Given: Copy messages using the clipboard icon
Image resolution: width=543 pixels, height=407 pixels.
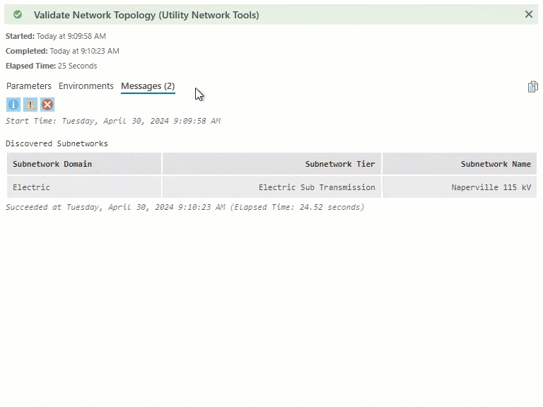Looking at the screenshot, I should click(x=532, y=87).
